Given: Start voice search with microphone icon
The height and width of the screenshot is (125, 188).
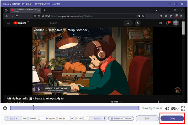Looking at the screenshot, I should 138,23.
